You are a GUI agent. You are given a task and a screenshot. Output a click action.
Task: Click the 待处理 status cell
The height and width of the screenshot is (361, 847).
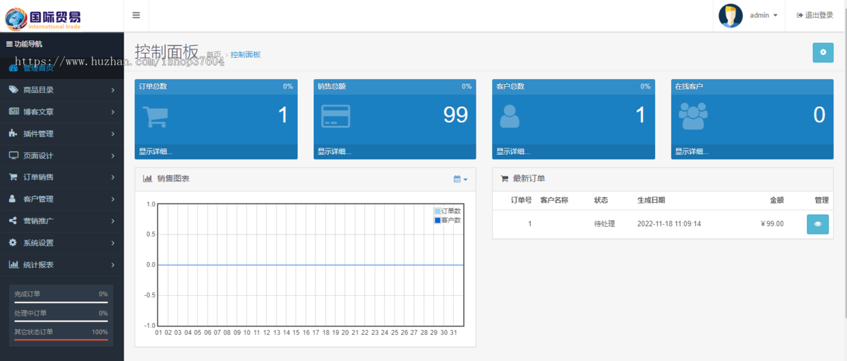[605, 224]
